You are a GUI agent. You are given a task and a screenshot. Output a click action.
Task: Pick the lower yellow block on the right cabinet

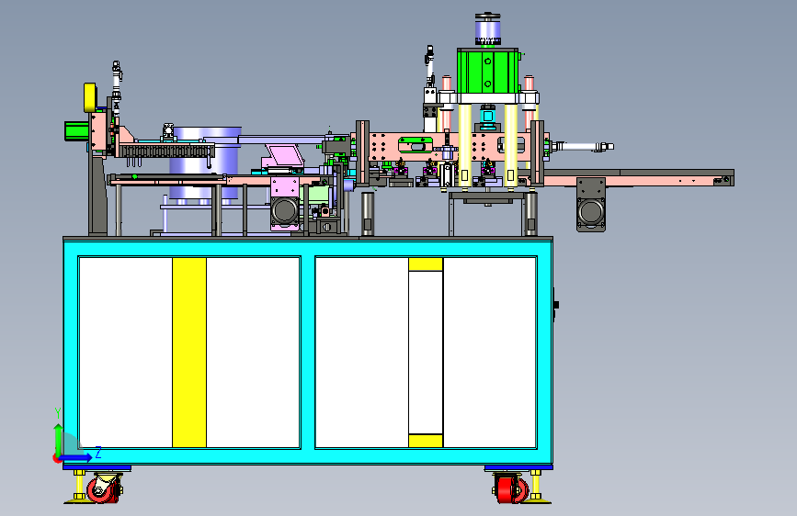(x=426, y=441)
